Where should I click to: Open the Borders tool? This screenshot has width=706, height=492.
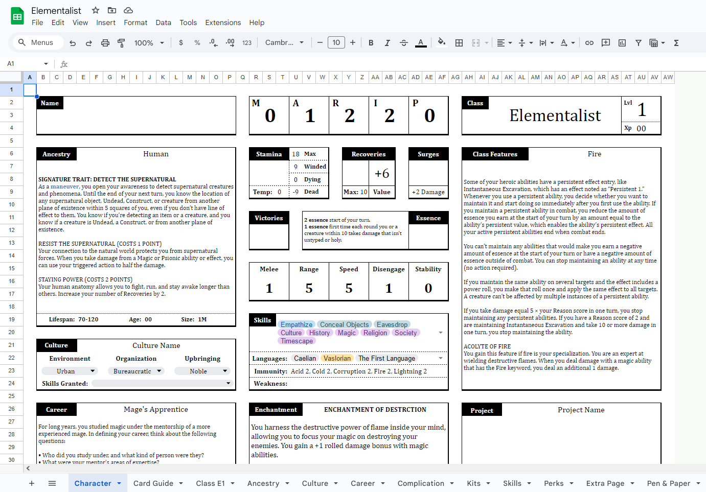(459, 43)
